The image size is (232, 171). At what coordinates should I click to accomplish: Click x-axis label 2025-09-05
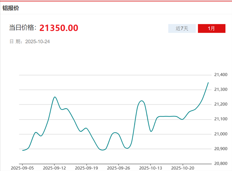point(23,168)
